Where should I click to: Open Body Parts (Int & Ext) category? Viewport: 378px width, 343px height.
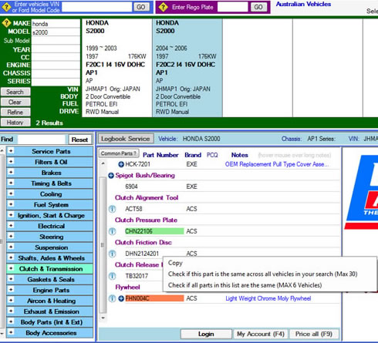tap(49, 322)
